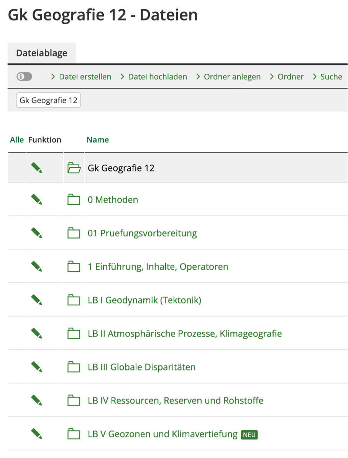Toggle the info switch in the toolbar
This screenshot has height=458, width=348.
(24, 77)
